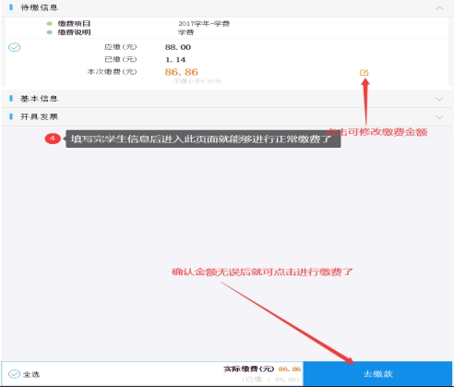The width and height of the screenshot is (454, 387).
Task: Click the 2017学年-学费 item name
Action: [x=204, y=24]
